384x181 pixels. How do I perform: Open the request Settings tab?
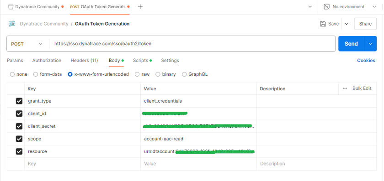coord(170,60)
